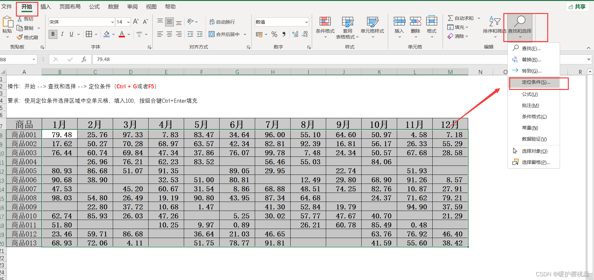Image resolution: width=594 pixels, height=280 pixels.
Task: Choose 替换(R) menu item
Action: point(534,60)
